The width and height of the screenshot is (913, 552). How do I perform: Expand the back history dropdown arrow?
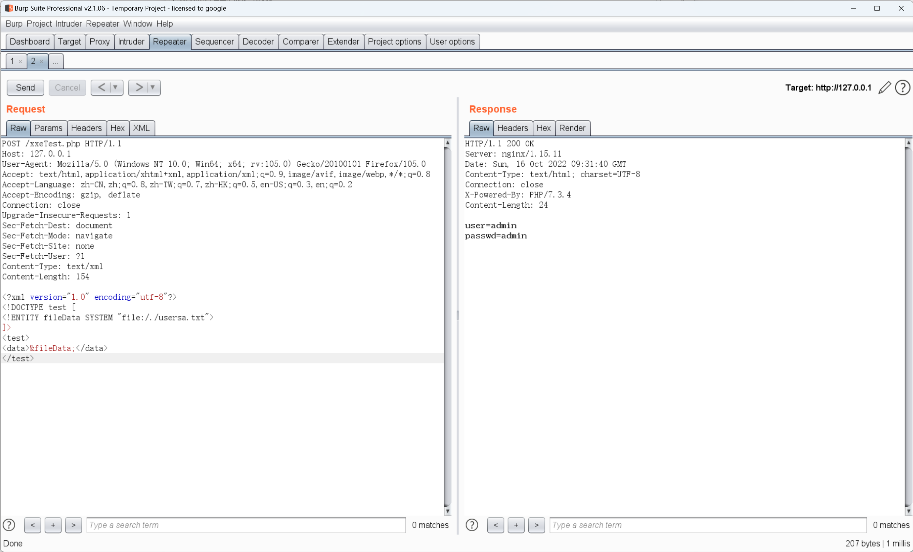pos(115,87)
